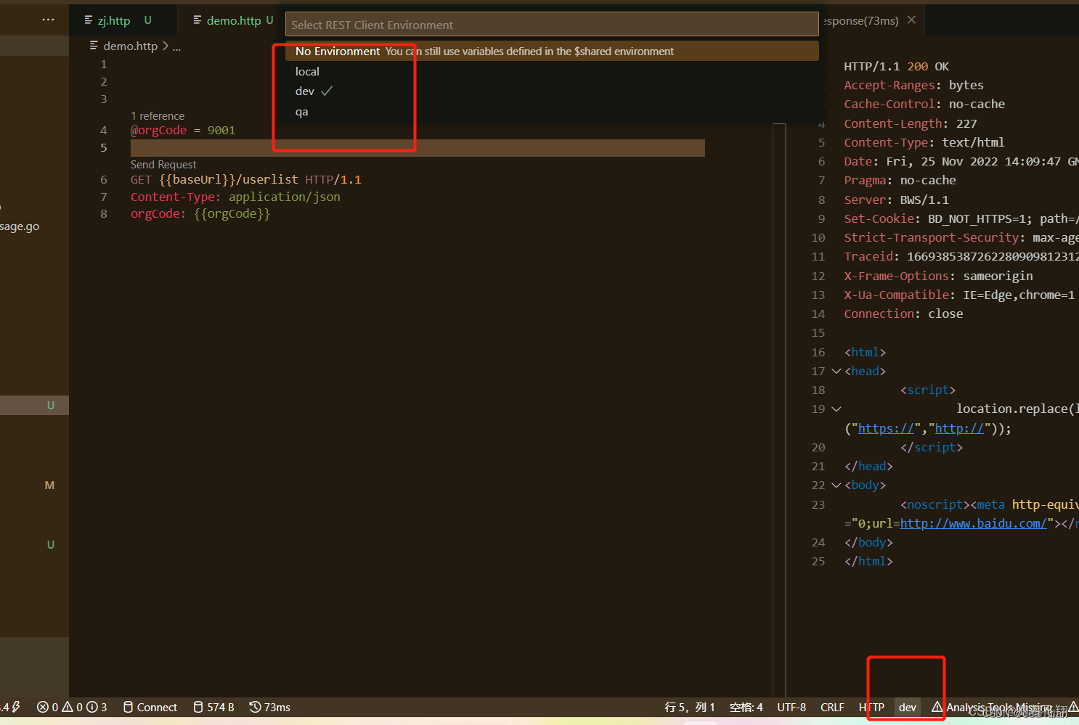Screen dimensions: 1079x725
Task: Focus the Select REST Client Environment input
Action: pos(552,25)
